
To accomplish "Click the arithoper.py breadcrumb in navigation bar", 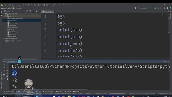I will (17, 8).
